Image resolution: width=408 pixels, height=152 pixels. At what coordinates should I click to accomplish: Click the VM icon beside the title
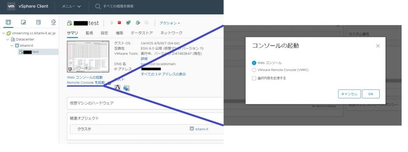[69, 23]
